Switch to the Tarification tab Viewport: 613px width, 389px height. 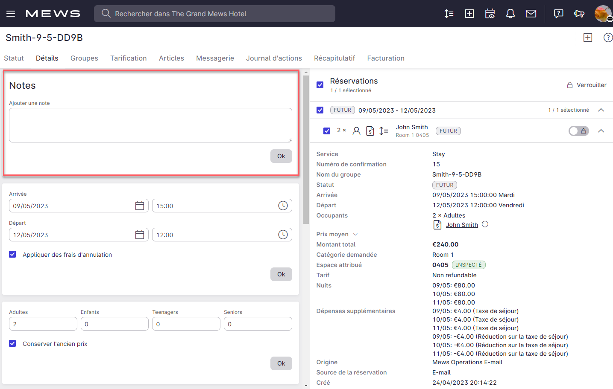[128, 58]
